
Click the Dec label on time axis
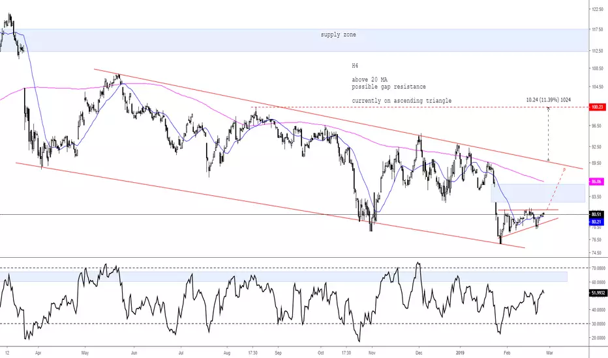(x=419, y=353)
